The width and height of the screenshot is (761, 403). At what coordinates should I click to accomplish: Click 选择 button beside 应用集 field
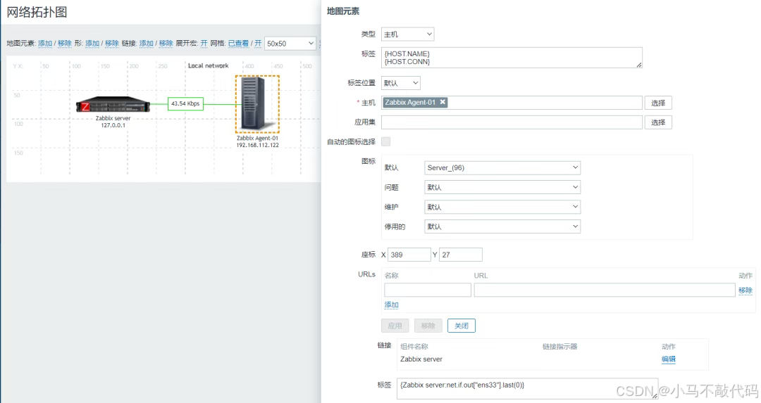pyautogui.click(x=658, y=122)
